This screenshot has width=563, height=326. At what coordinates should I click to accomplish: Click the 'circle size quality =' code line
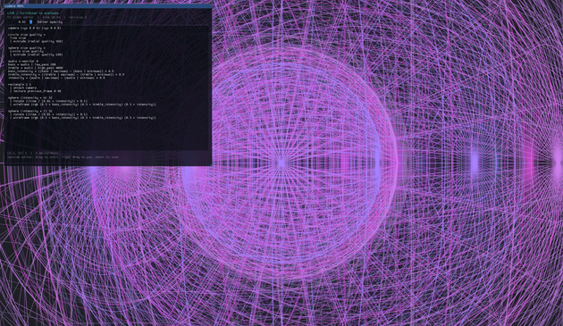click(27, 35)
